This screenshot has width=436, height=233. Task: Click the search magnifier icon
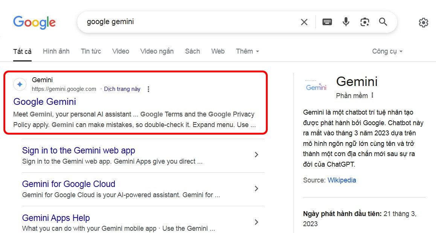coord(383,22)
